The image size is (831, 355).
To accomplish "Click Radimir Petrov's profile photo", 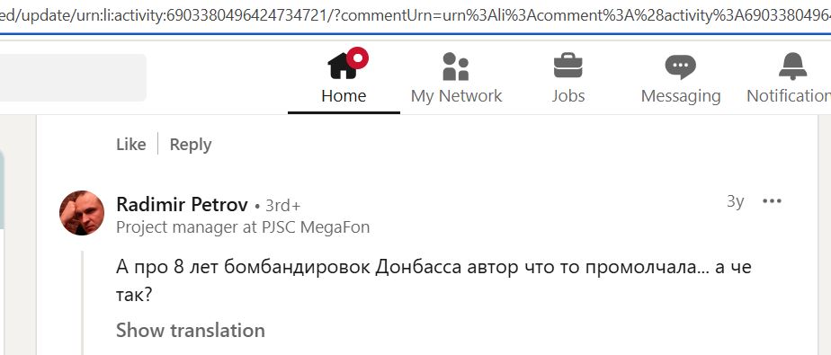I will click(82, 213).
